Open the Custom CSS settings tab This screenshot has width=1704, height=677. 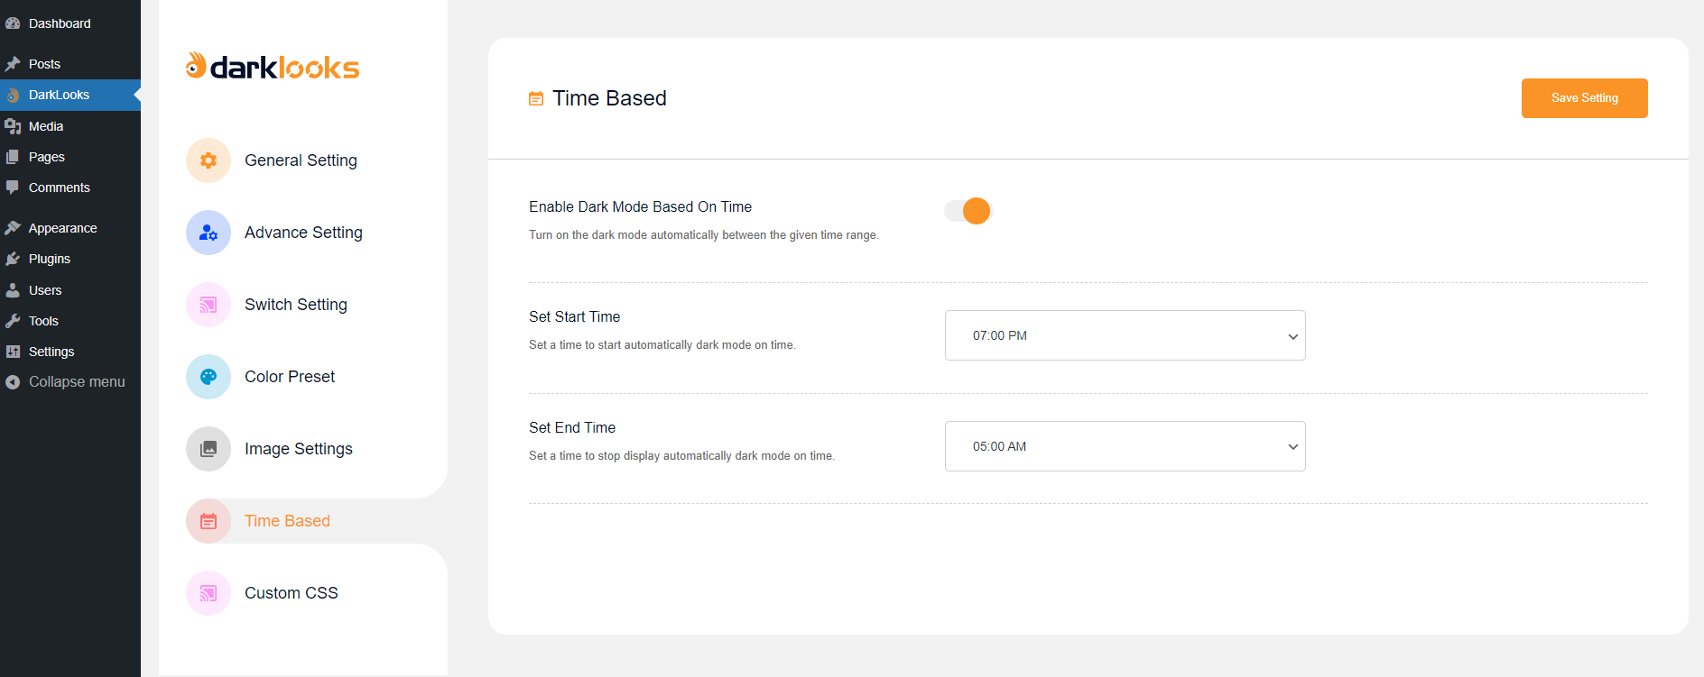pyautogui.click(x=291, y=593)
